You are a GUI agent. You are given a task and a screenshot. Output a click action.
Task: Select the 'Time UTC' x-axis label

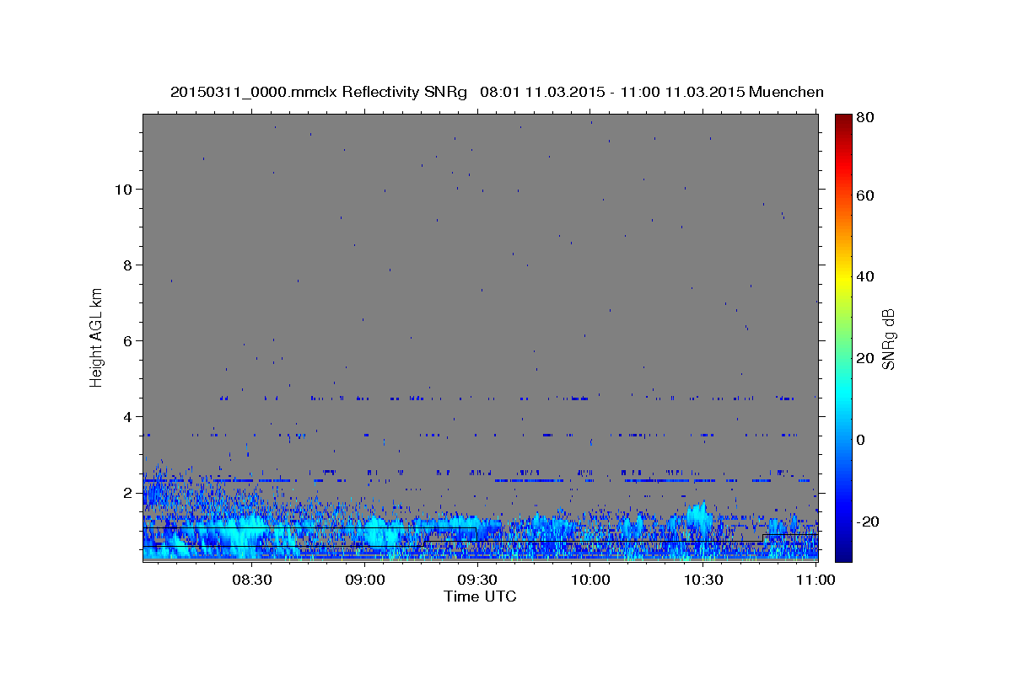pyautogui.click(x=480, y=596)
